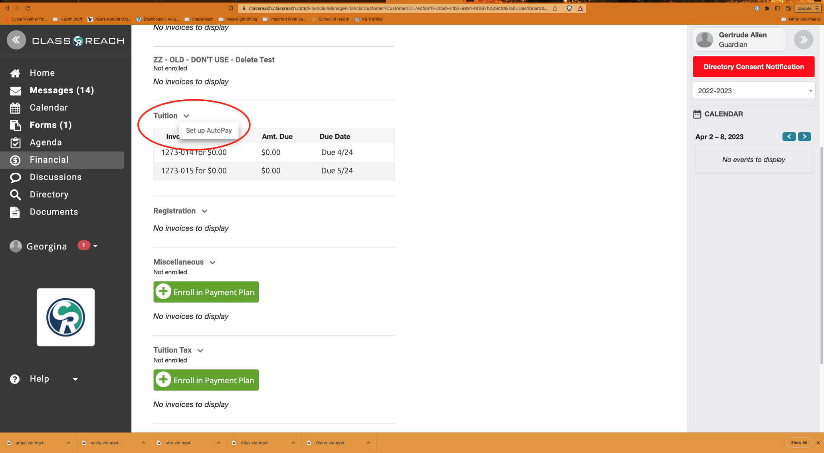Open Documents page icon in sidebar

(15, 212)
